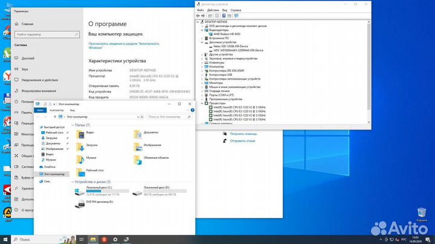Open the Музыка folder in Explorer content pane
Screen dimensions: 435x244
(86, 159)
